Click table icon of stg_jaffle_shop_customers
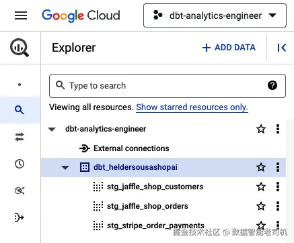The width and height of the screenshot is (294, 243). 98,187
